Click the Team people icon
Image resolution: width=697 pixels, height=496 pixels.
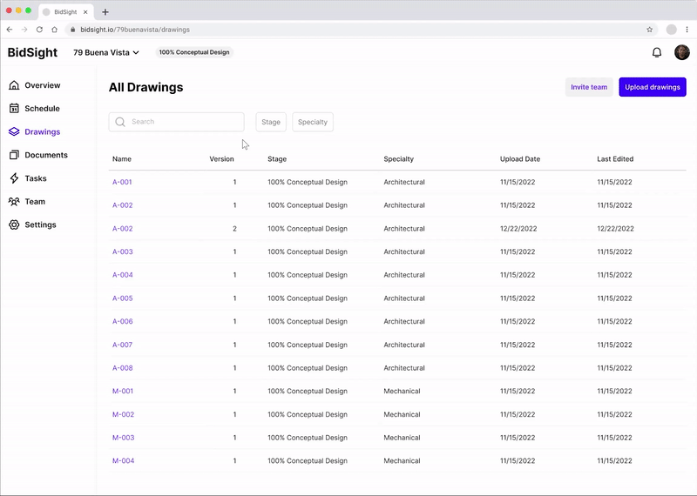[14, 202]
